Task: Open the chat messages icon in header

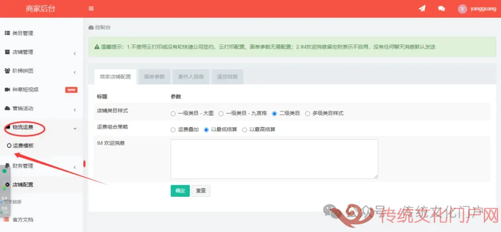Action: click(442, 9)
